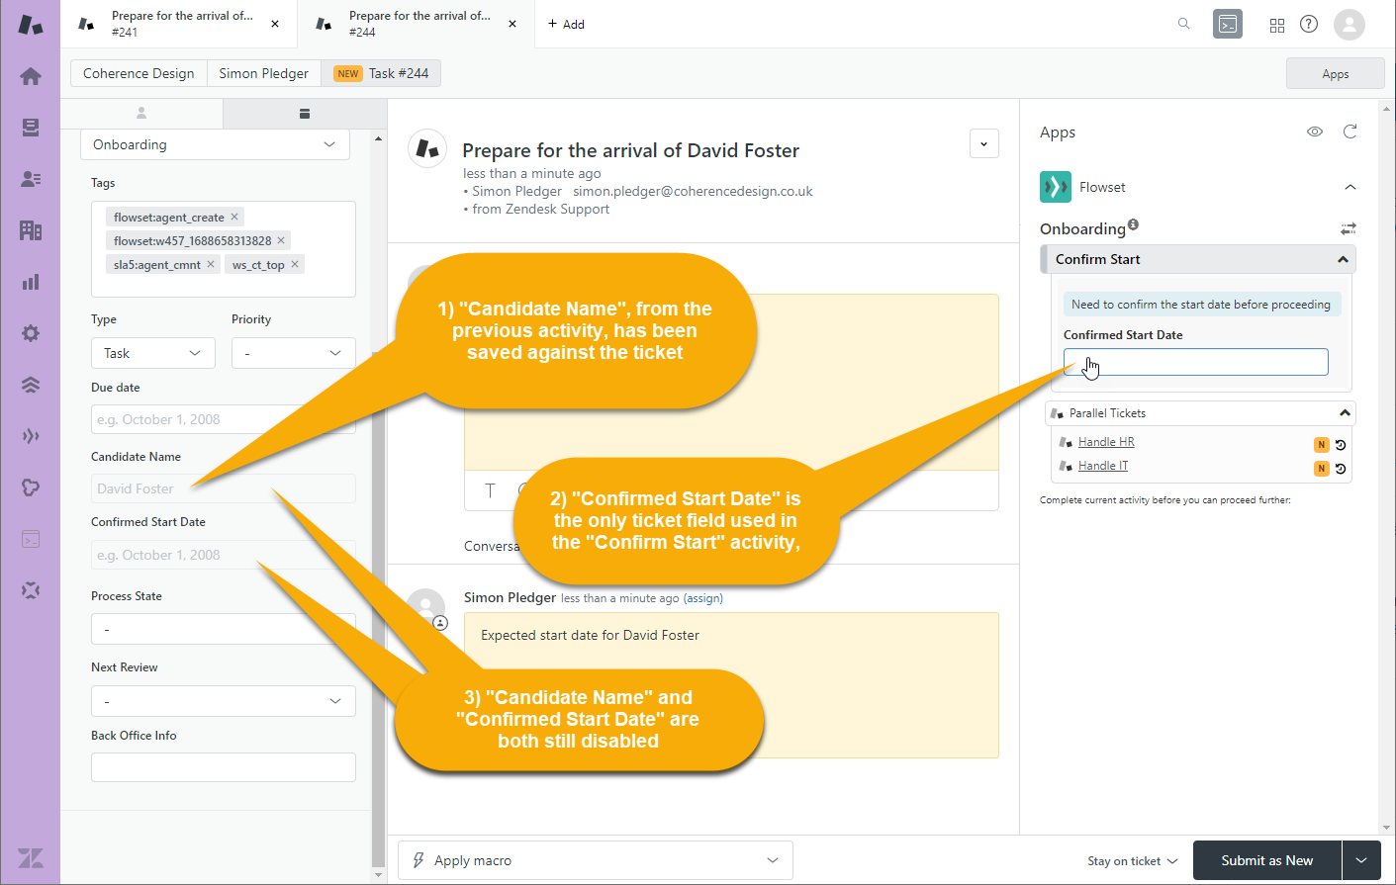This screenshot has height=885, width=1396.
Task: Open the Views icon in sidebar
Action: 31,128
